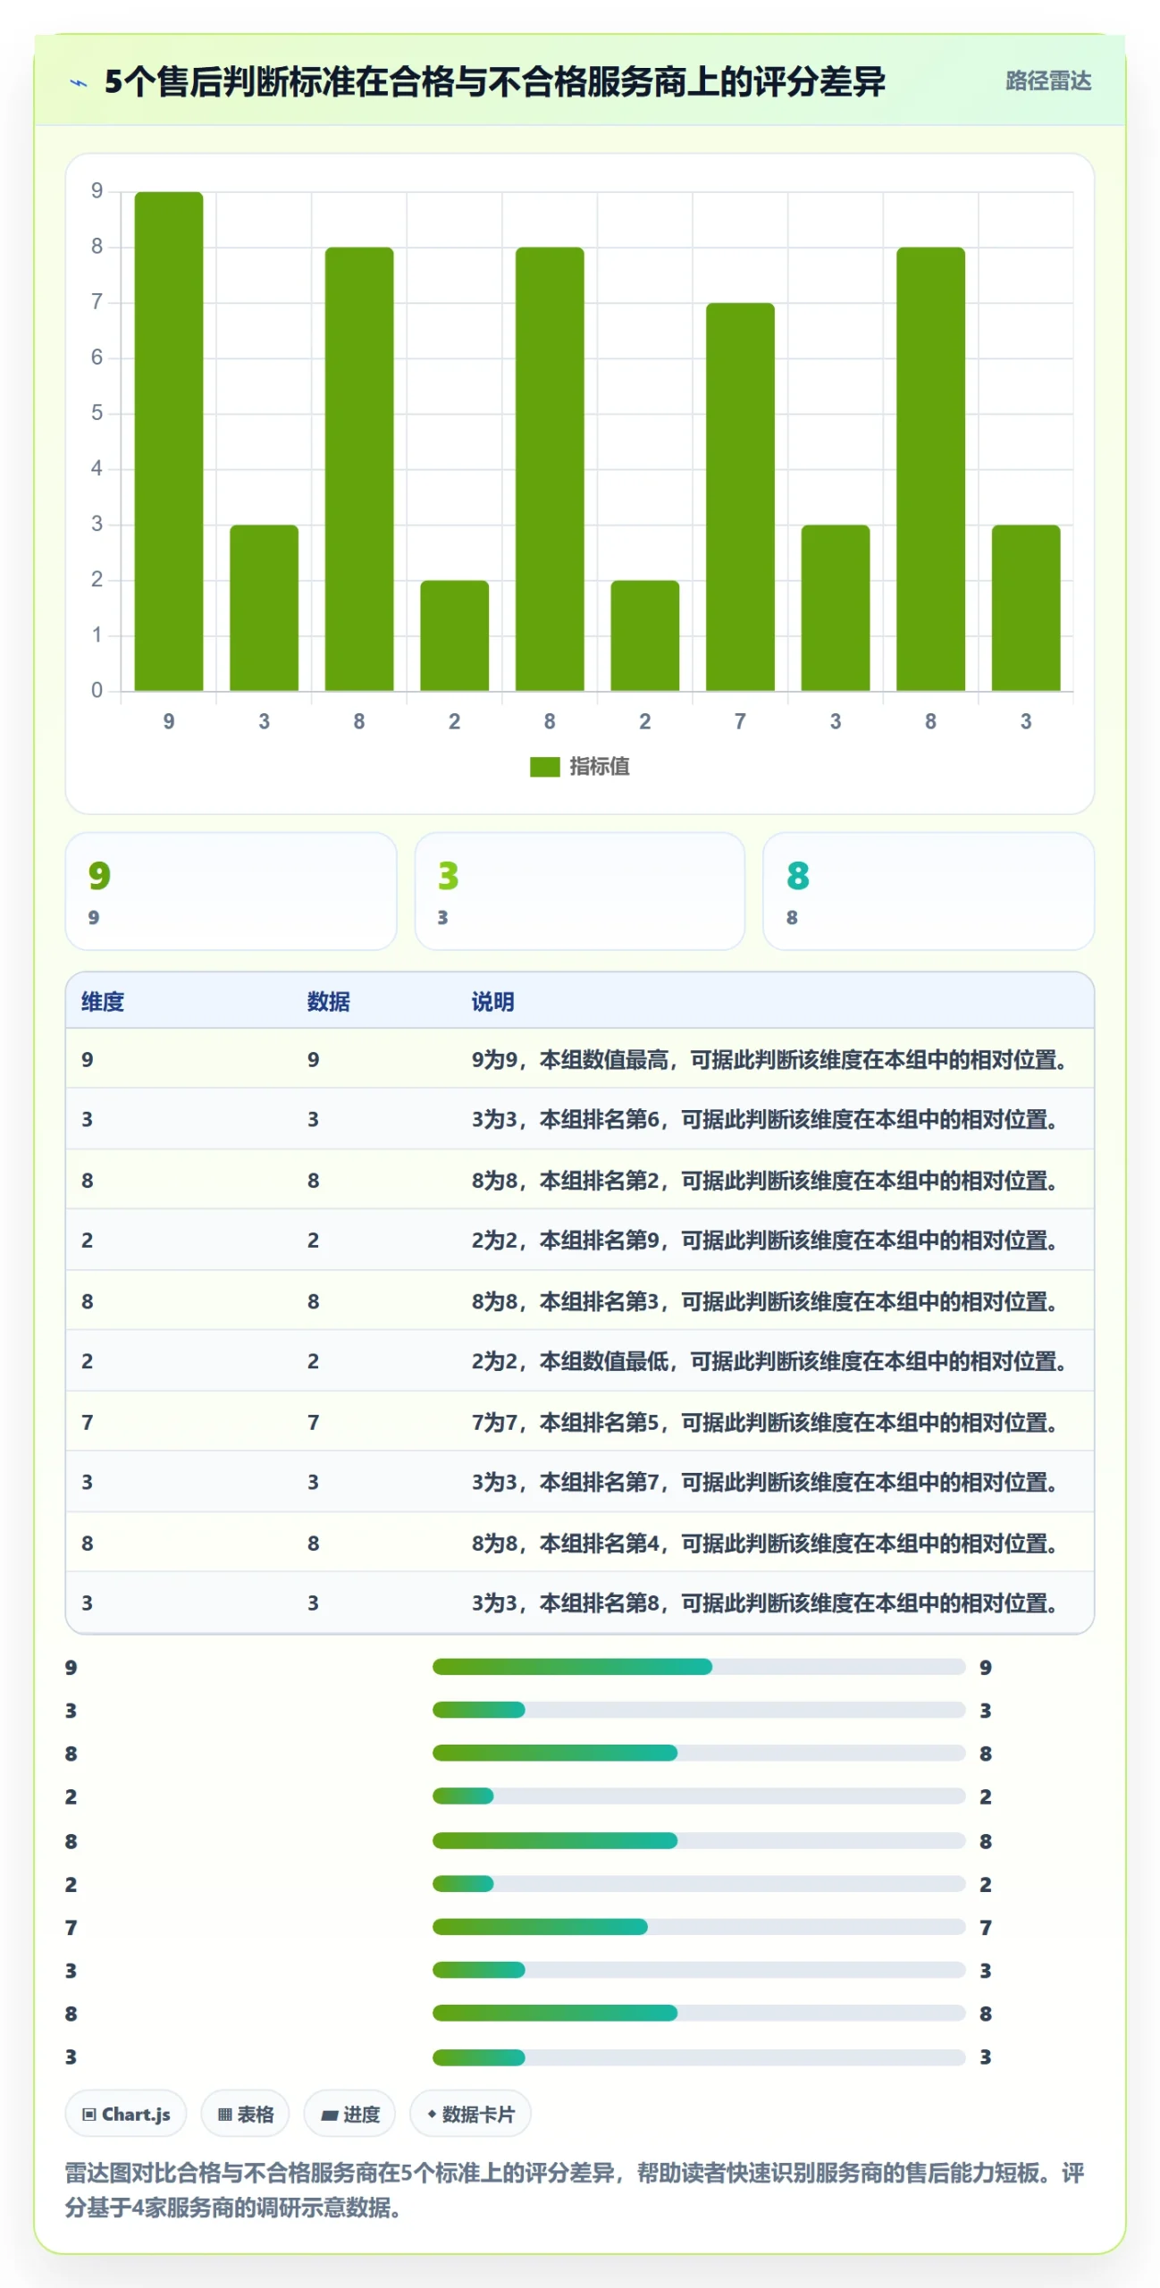Select the table row stating 本组数值最低

click(579, 1361)
